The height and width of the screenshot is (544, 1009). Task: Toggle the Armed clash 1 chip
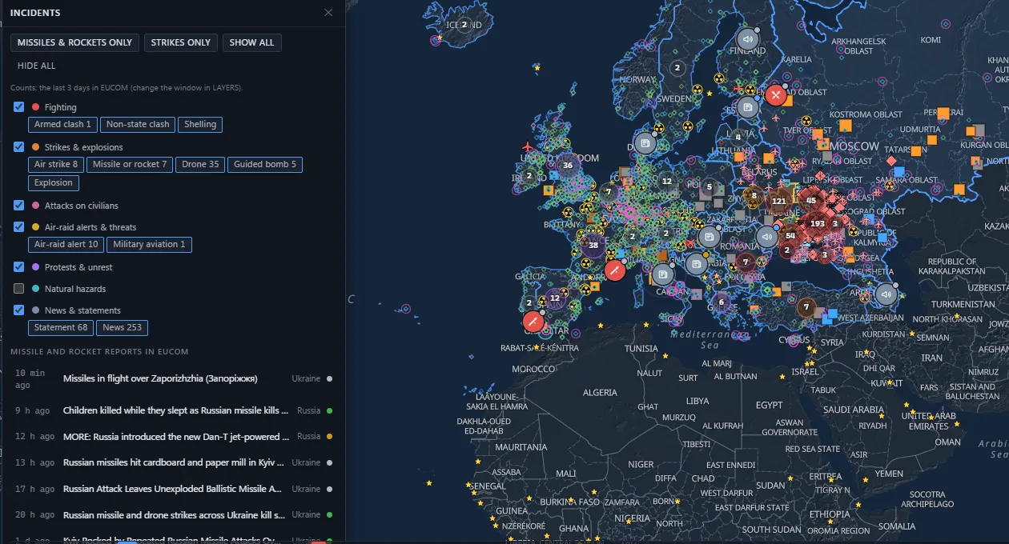coord(62,124)
